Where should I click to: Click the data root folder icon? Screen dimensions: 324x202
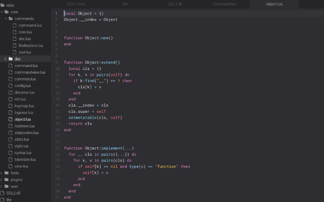(3, 5)
